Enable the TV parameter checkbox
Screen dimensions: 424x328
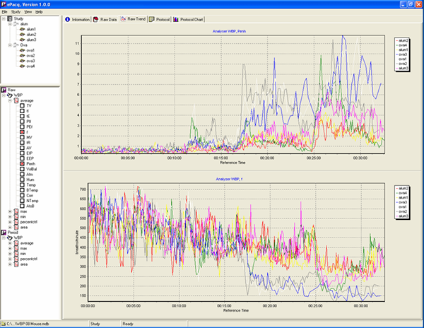coord(22,105)
